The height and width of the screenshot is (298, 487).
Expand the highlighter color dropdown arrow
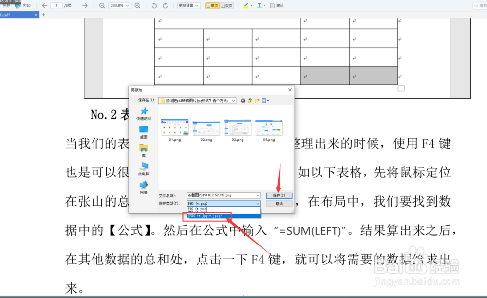point(252,5)
